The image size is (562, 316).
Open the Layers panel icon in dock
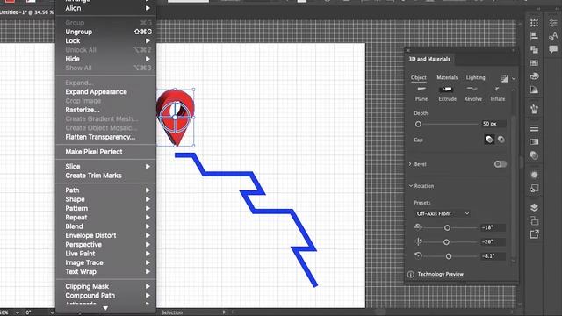click(x=534, y=207)
